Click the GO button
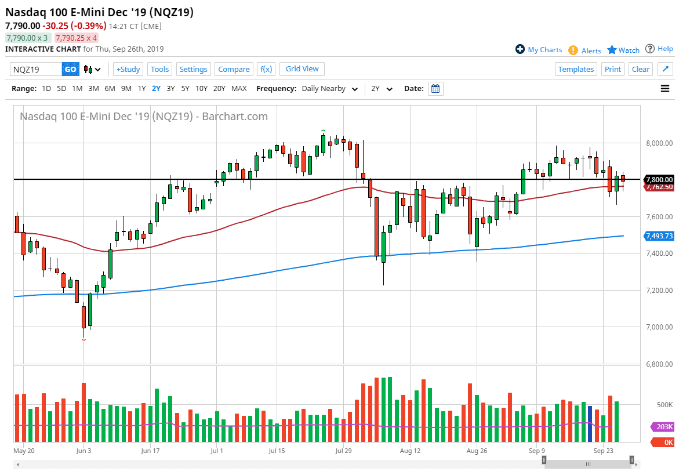Viewport: 690px width, 471px height. [70, 69]
